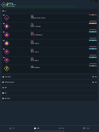99x132 pixels.
Task: Tap the level 28 diamond badge
Action: click(4, 5)
